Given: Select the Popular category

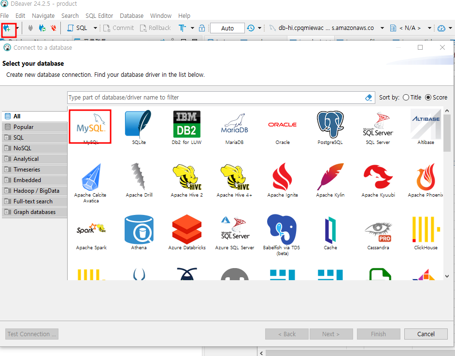Looking at the screenshot, I should click(x=35, y=127).
